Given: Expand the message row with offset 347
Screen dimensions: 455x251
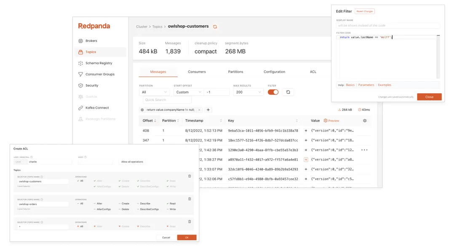Looking at the screenshot, I should tap(306, 140).
